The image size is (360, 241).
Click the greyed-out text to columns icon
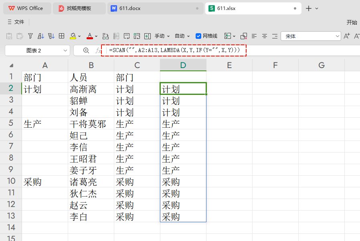pos(116,36)
